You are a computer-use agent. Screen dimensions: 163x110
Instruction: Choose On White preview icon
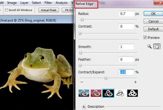pos(120,93)
